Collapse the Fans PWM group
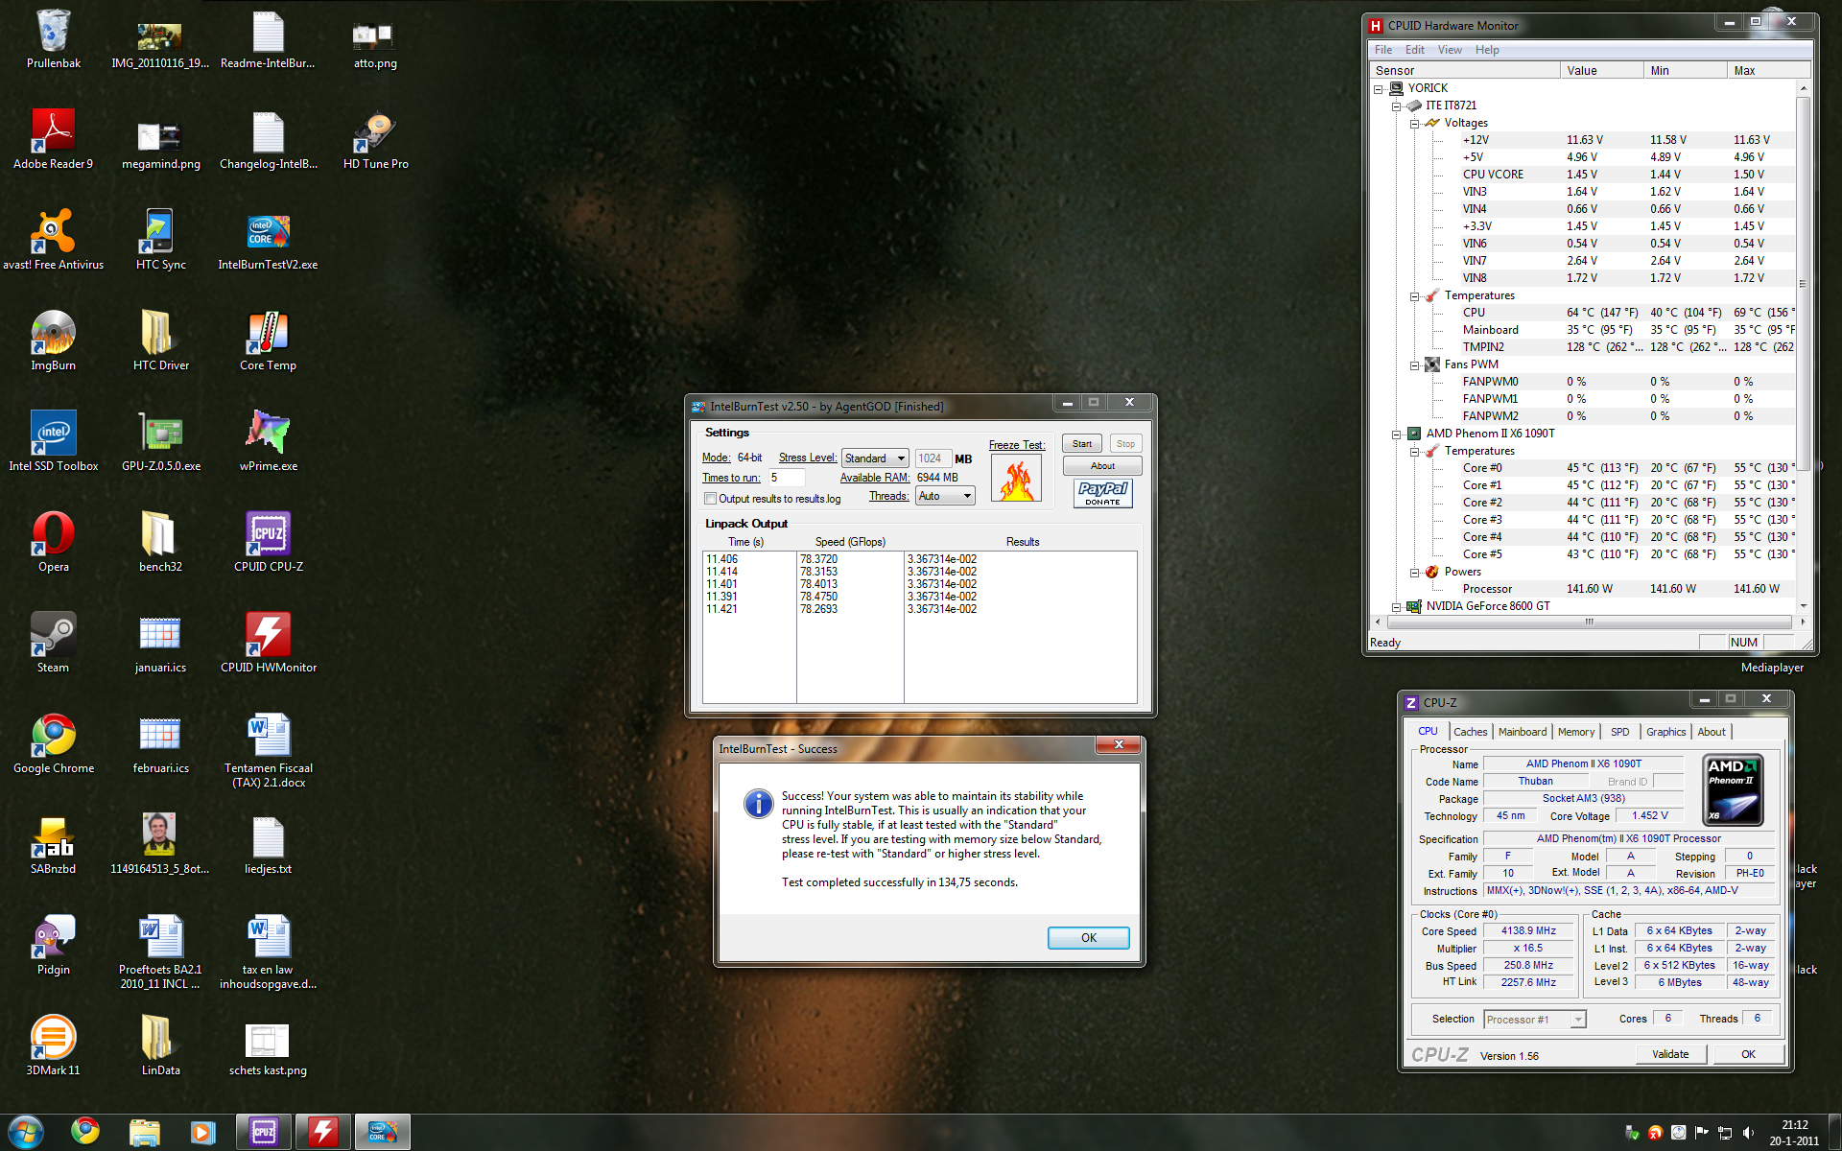The height and width of the screenshot is (1151, 1842). point(1415,364)
